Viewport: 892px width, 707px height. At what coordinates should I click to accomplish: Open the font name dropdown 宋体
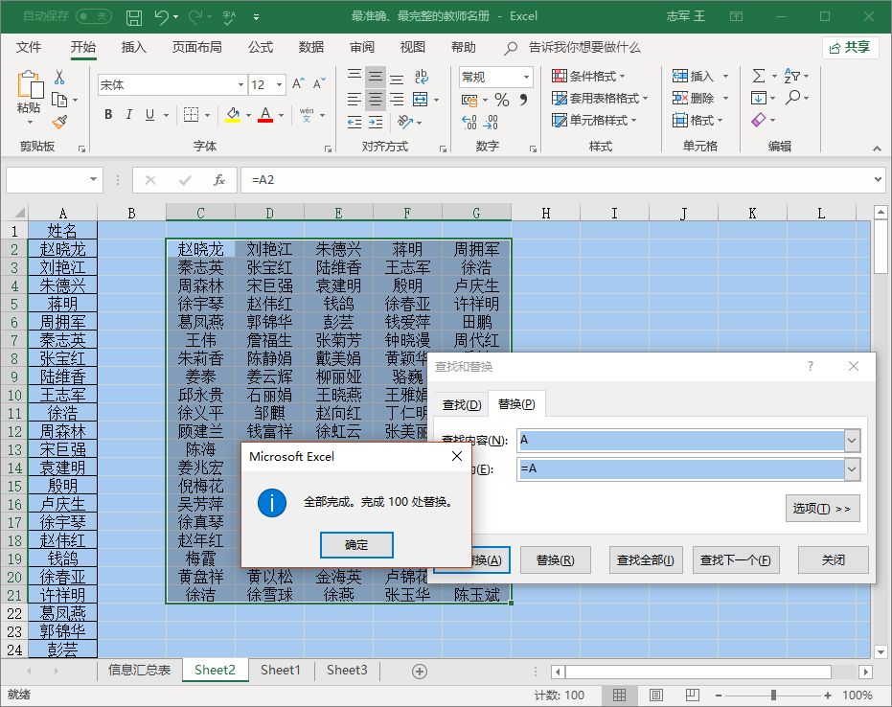240,84
